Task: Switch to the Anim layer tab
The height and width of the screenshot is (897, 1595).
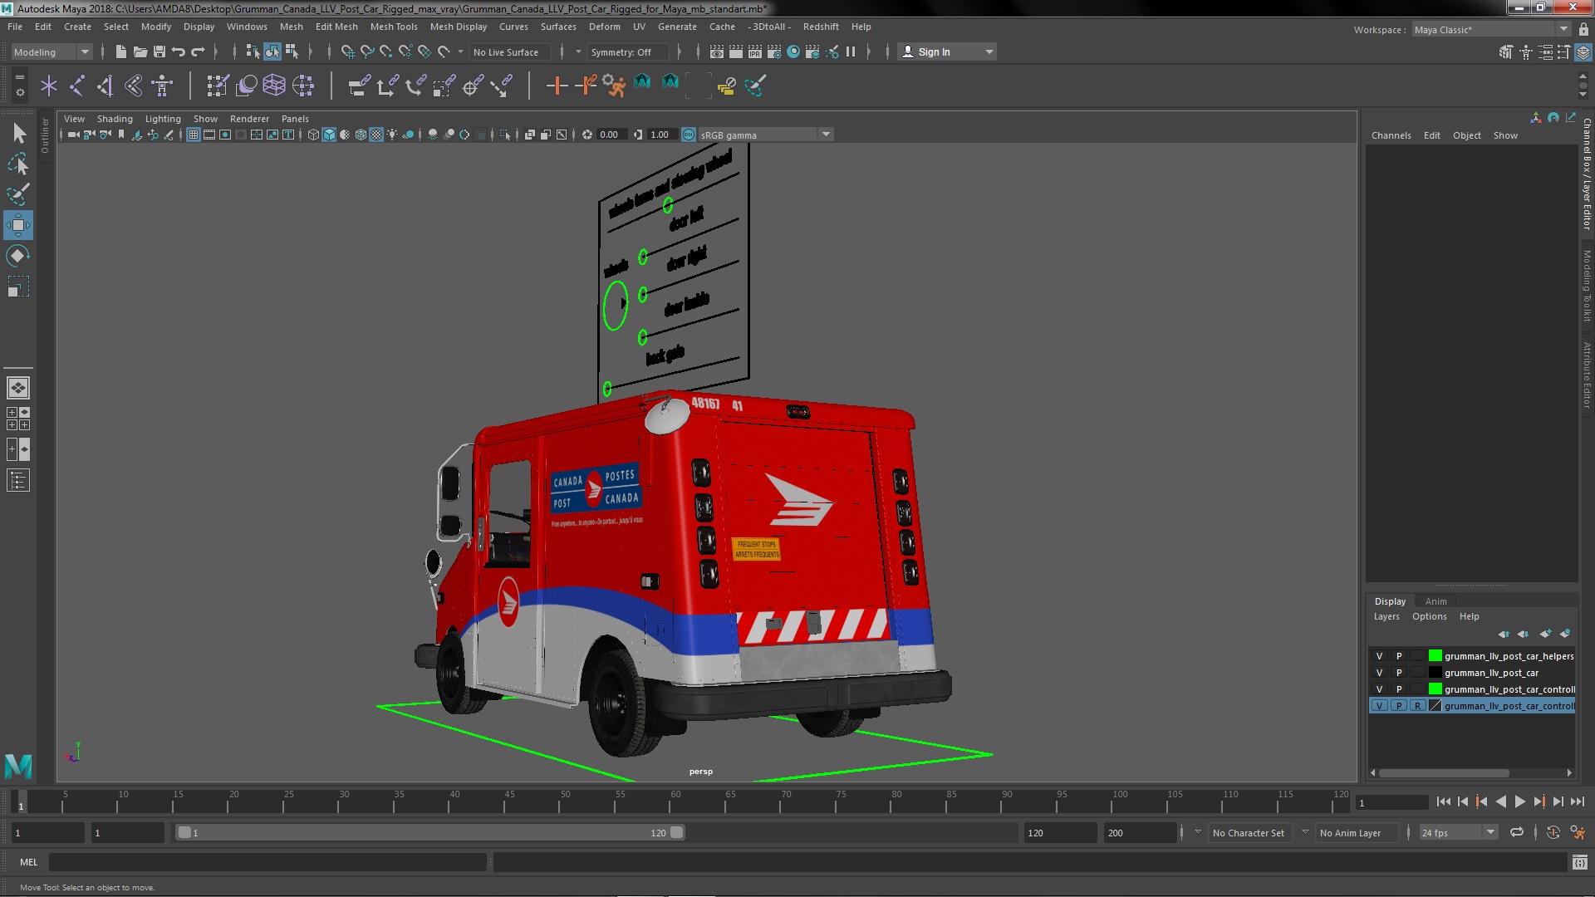Action: (x=1435, y=601)
